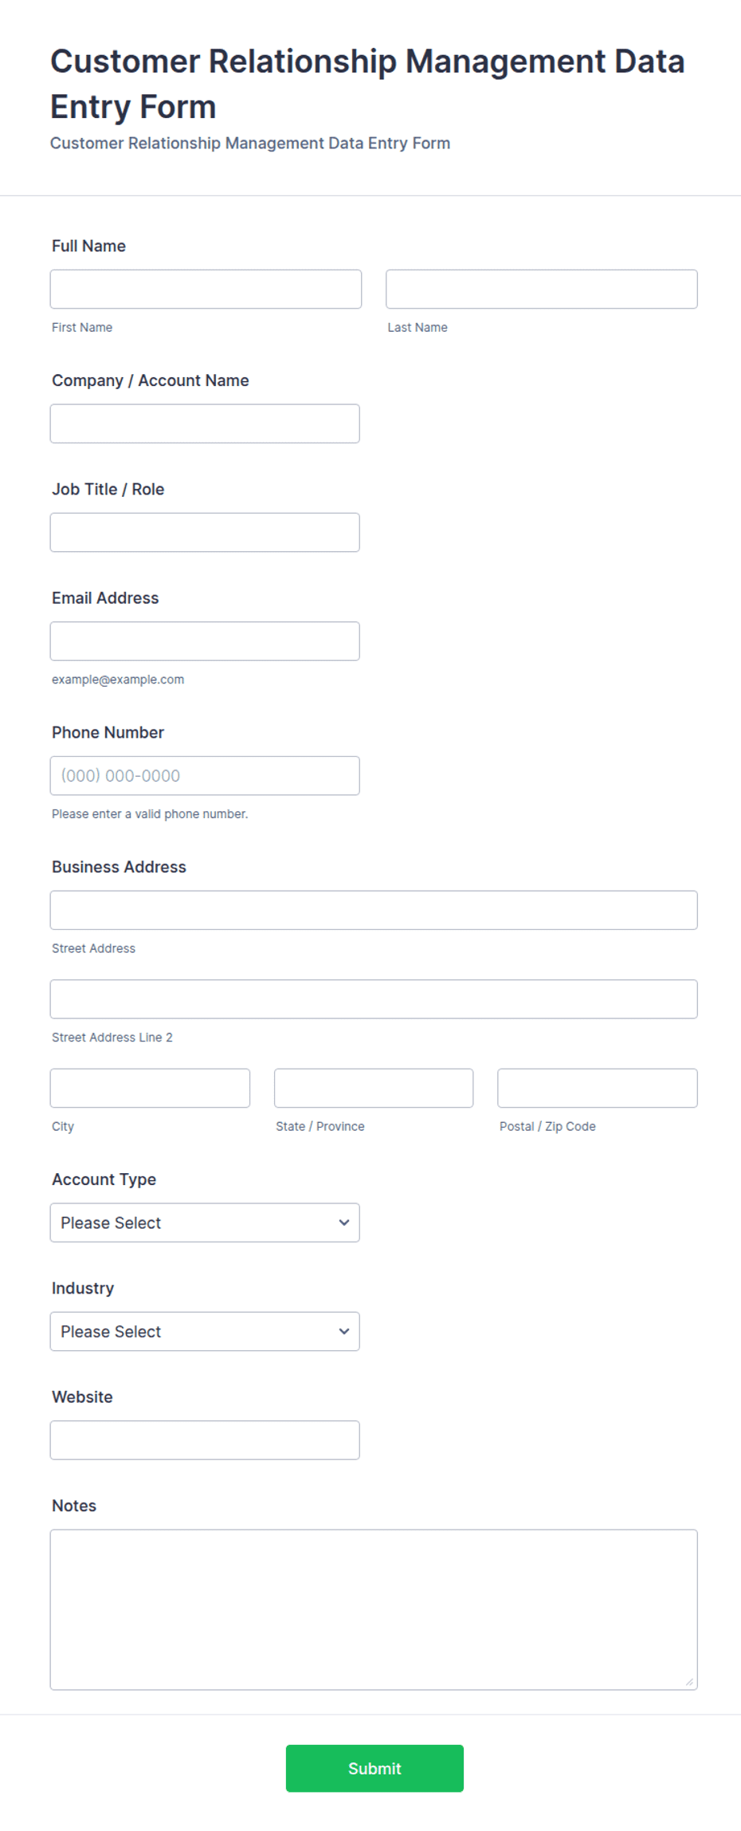Select the City input field
The width and height of the screenshot is (741, 1831).
coord(150,1088)
